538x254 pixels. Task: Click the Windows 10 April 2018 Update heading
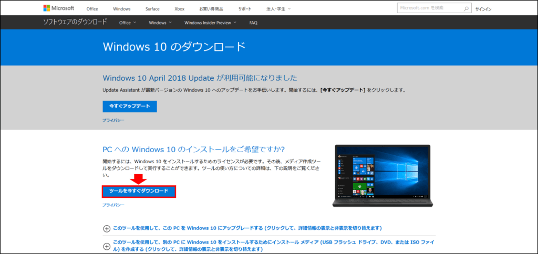tap(200, 78)
